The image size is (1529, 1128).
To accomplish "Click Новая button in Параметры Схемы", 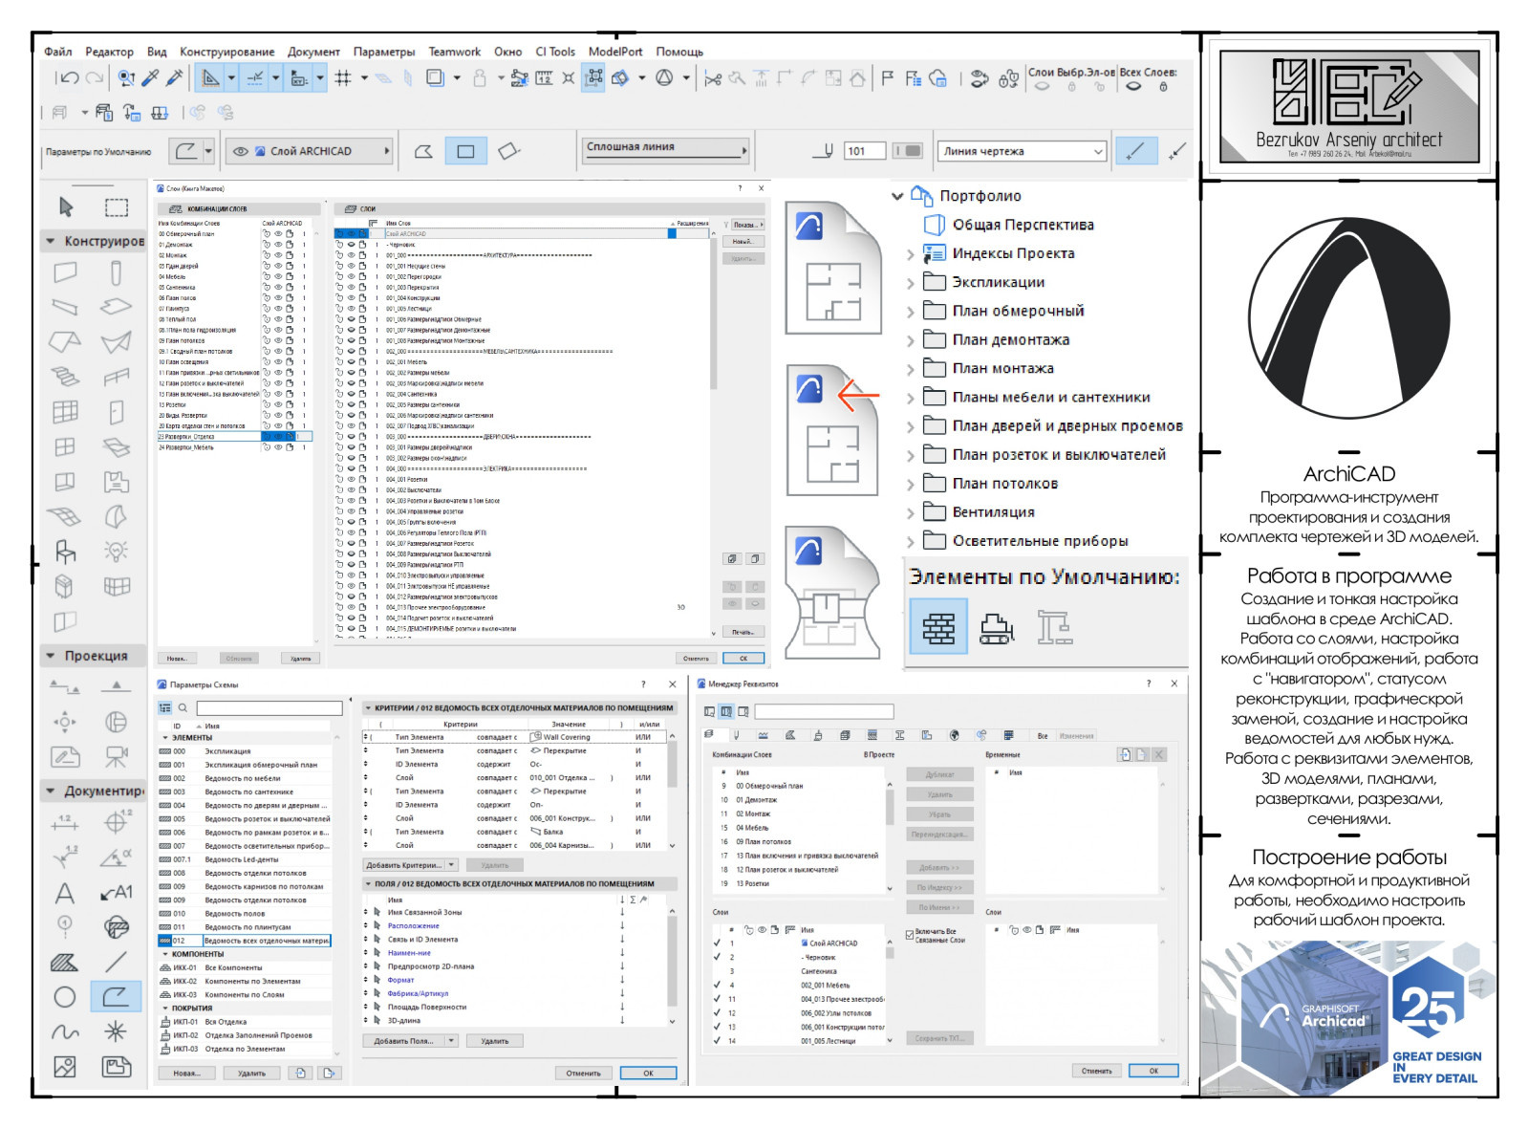I will (187, 1074).
